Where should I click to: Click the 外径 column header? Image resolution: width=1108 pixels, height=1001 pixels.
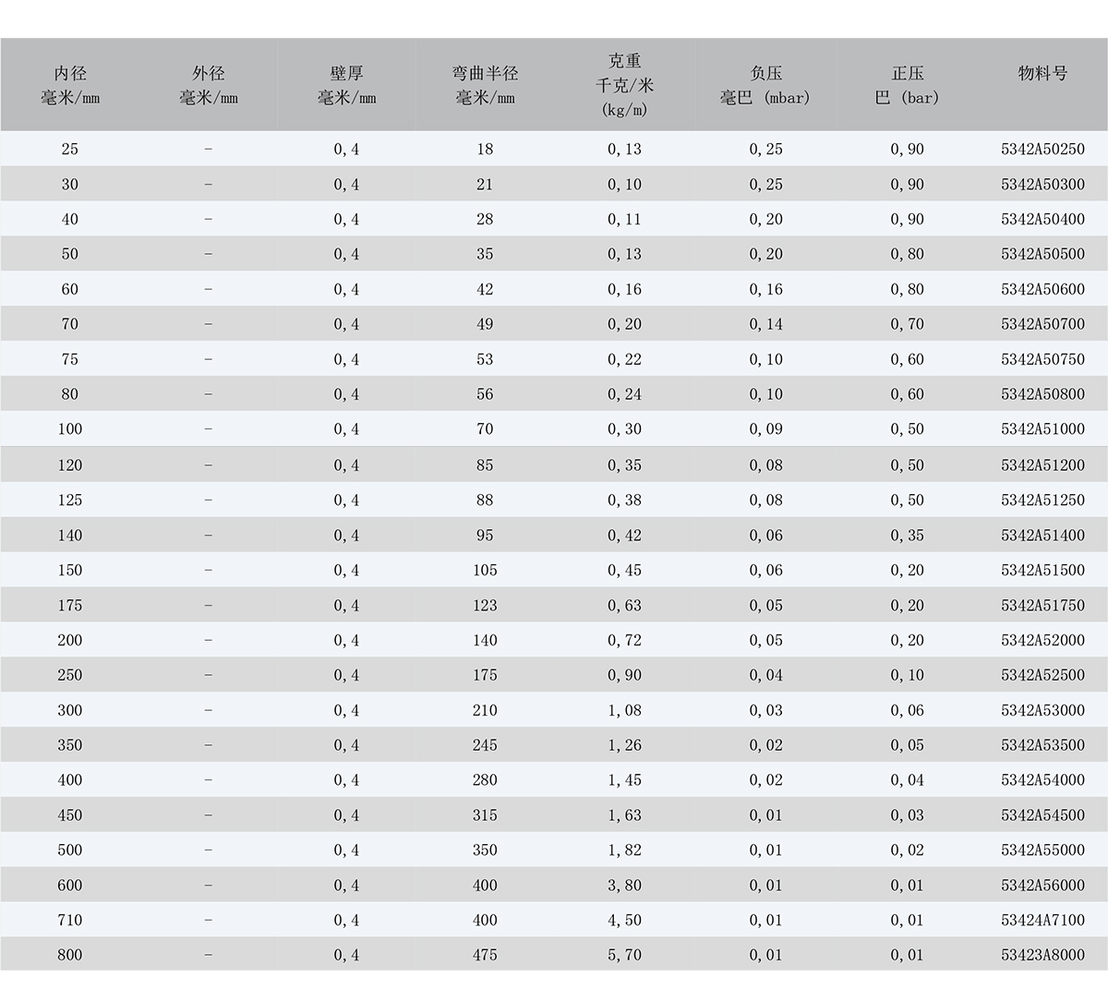209,85
